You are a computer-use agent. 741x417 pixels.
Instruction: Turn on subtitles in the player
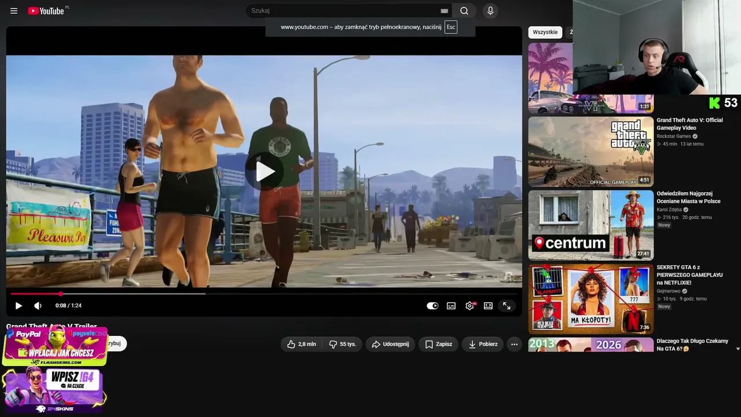tap(451, 306)
